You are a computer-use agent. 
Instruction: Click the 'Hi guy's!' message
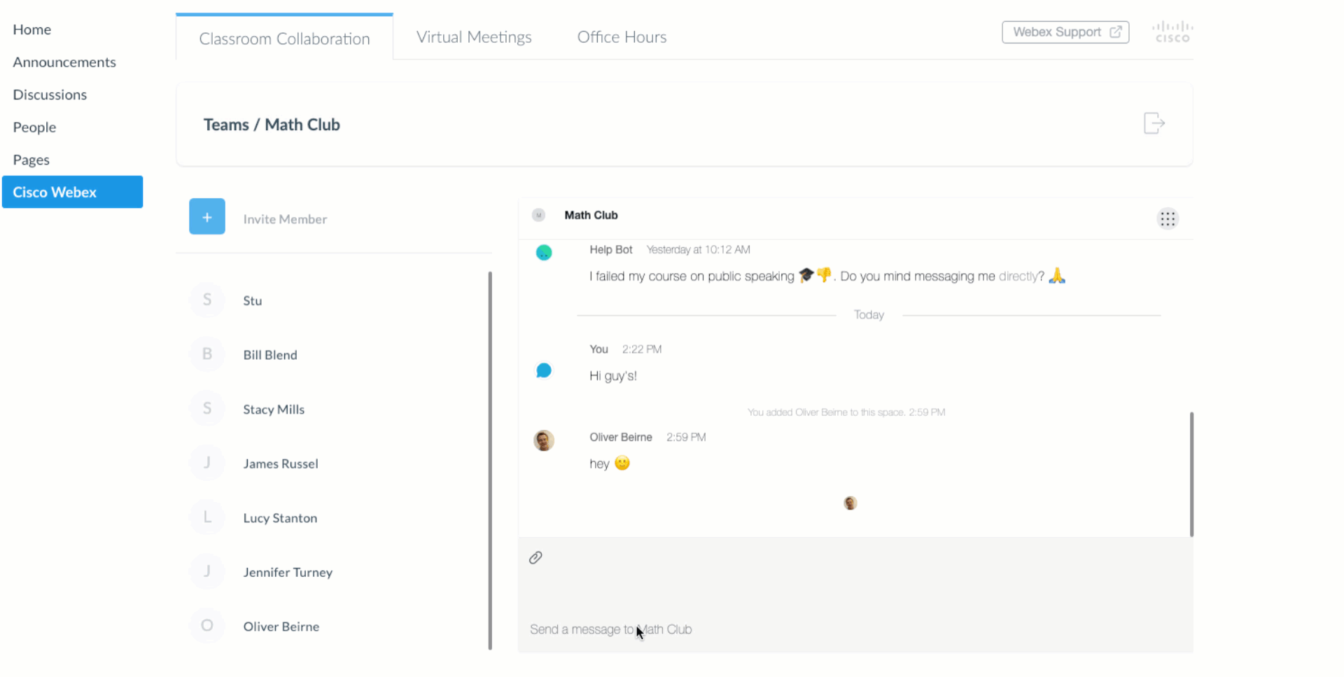[x=613, y=376]
